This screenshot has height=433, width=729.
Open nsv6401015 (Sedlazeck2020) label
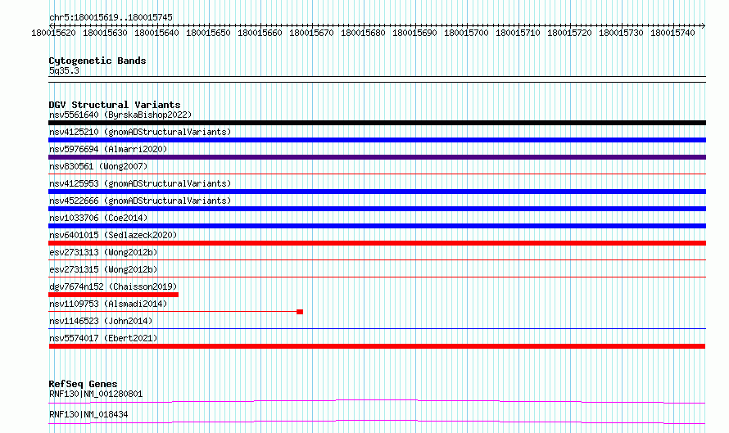(x=113, y=235)
